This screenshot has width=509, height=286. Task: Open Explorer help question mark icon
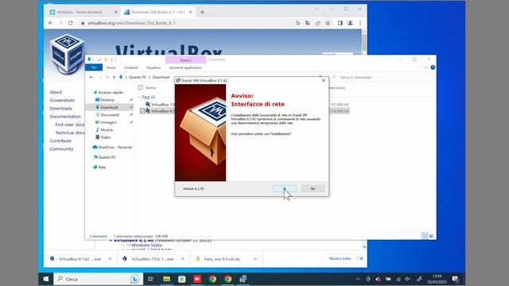point(433,68)
